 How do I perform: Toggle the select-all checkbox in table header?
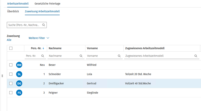[x=11, y=48]
